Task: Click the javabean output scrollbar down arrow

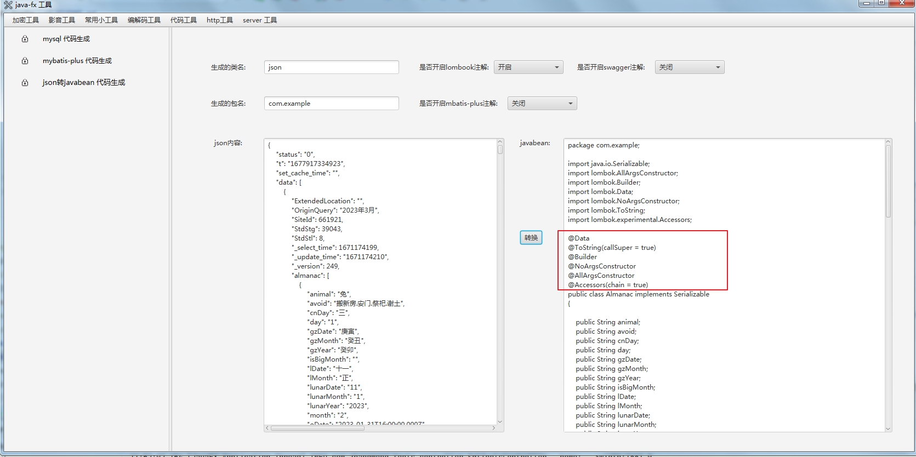Action: tap(888, 429)
